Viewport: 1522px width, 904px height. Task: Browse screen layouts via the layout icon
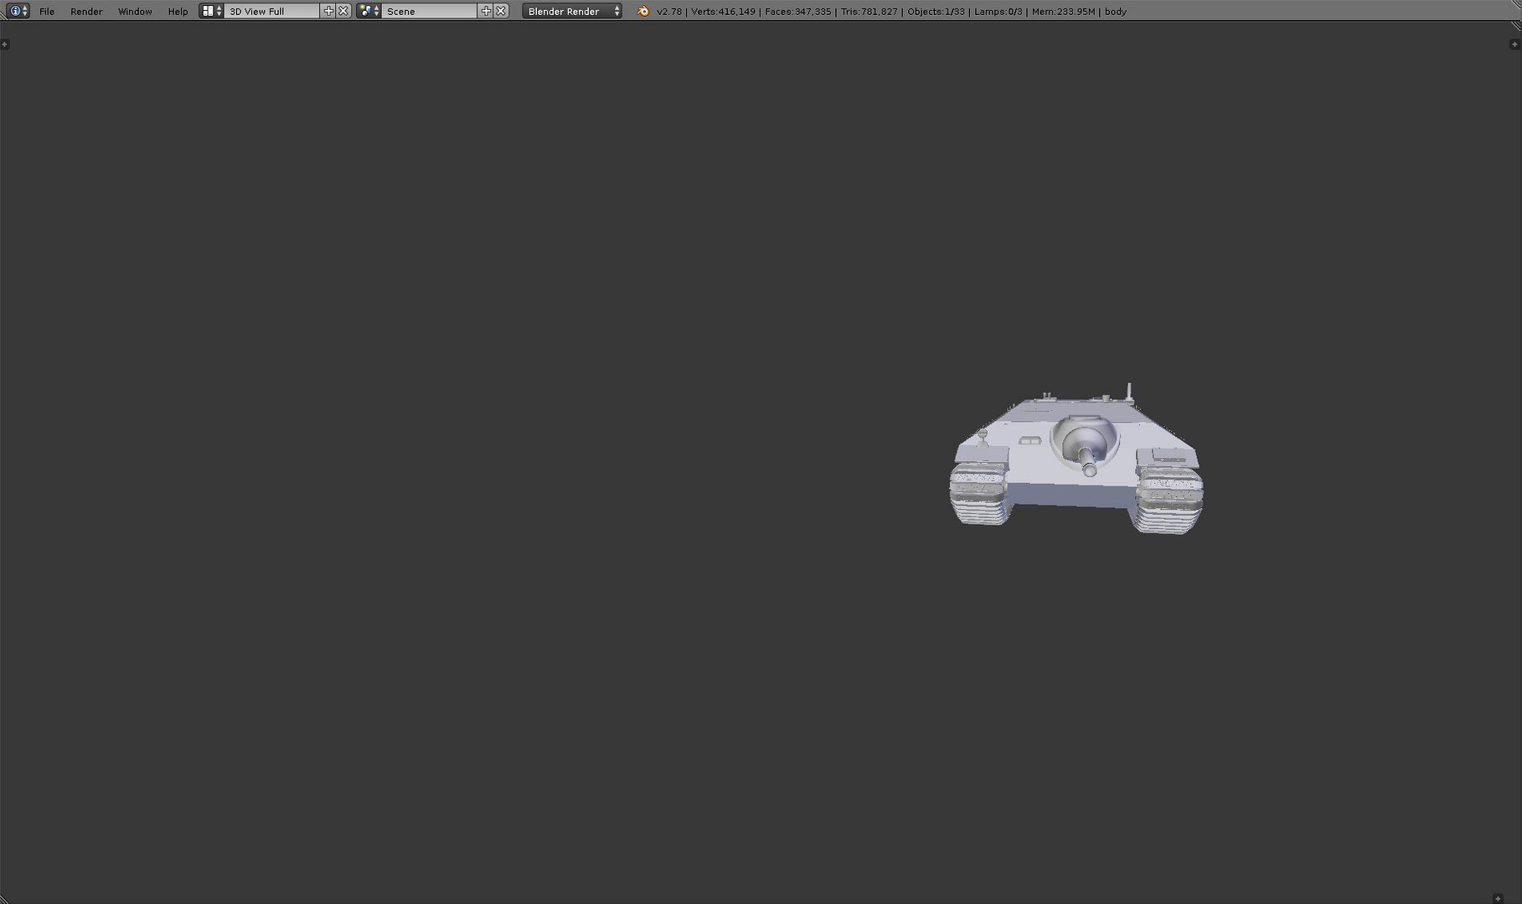click(211, 11)
